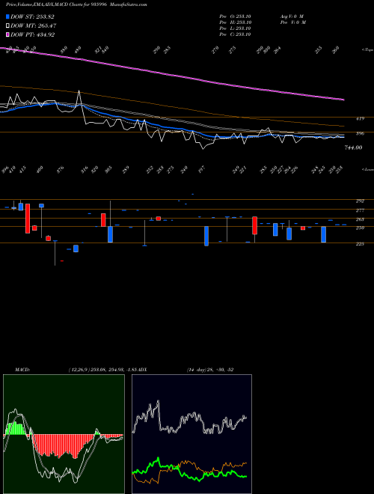Click the 225 candlestick level label
The image size is (374, 494).
click(360, 243)
